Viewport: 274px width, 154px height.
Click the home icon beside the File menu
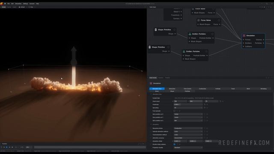coord(5,4)
